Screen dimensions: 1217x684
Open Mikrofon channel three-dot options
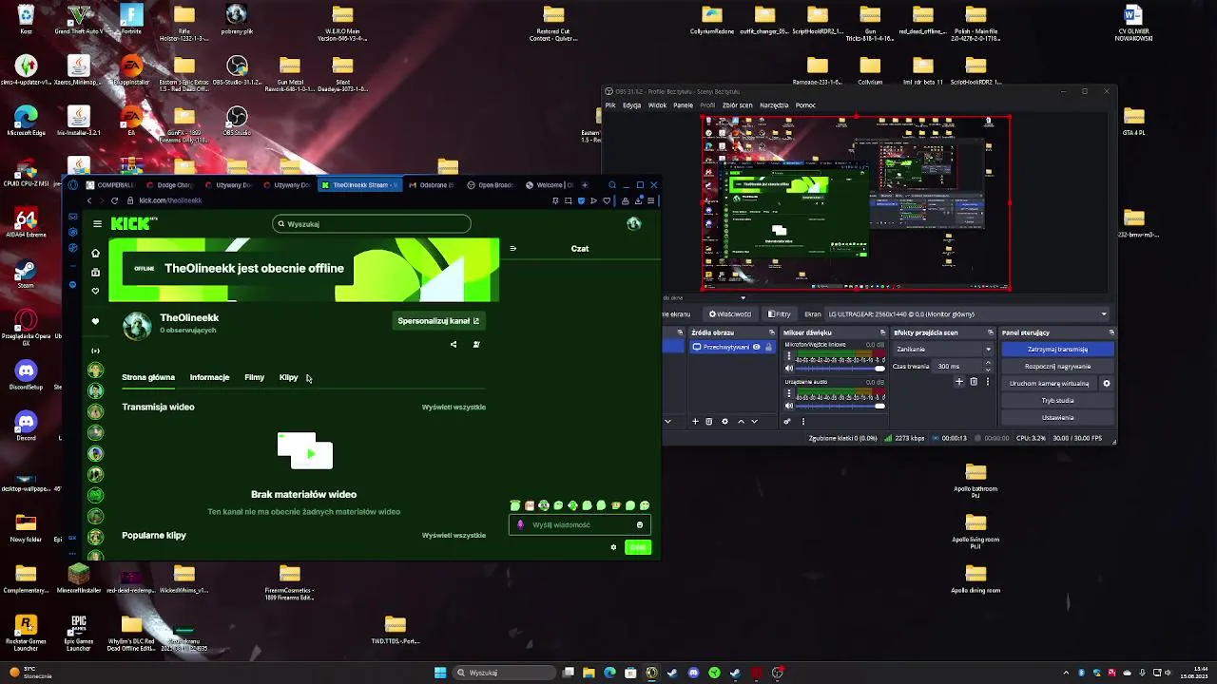point(789,355)
